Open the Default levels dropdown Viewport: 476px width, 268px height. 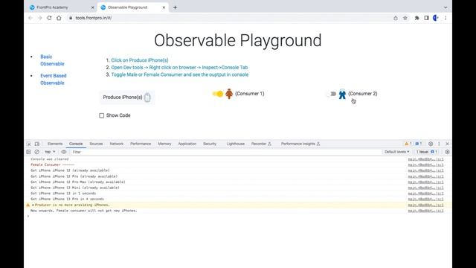pyautogui.click(x=396, y=152)
